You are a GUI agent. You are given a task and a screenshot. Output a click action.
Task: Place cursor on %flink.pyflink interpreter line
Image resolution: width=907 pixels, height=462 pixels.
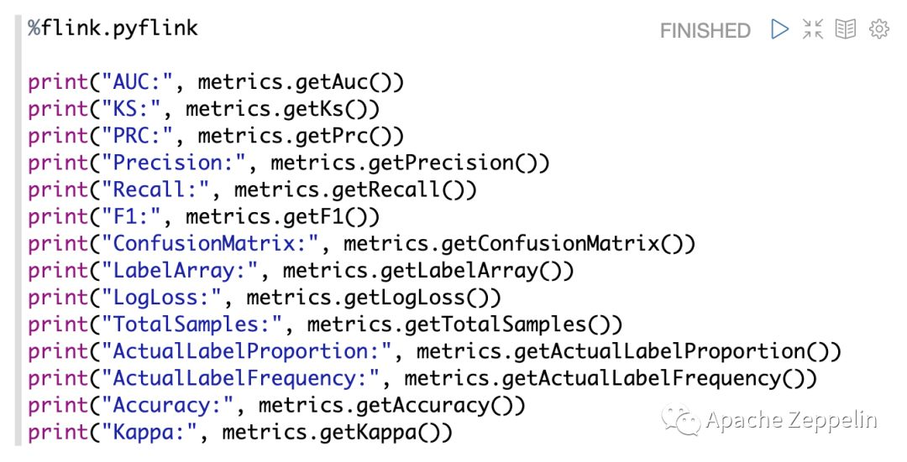(x=113, y=29)
